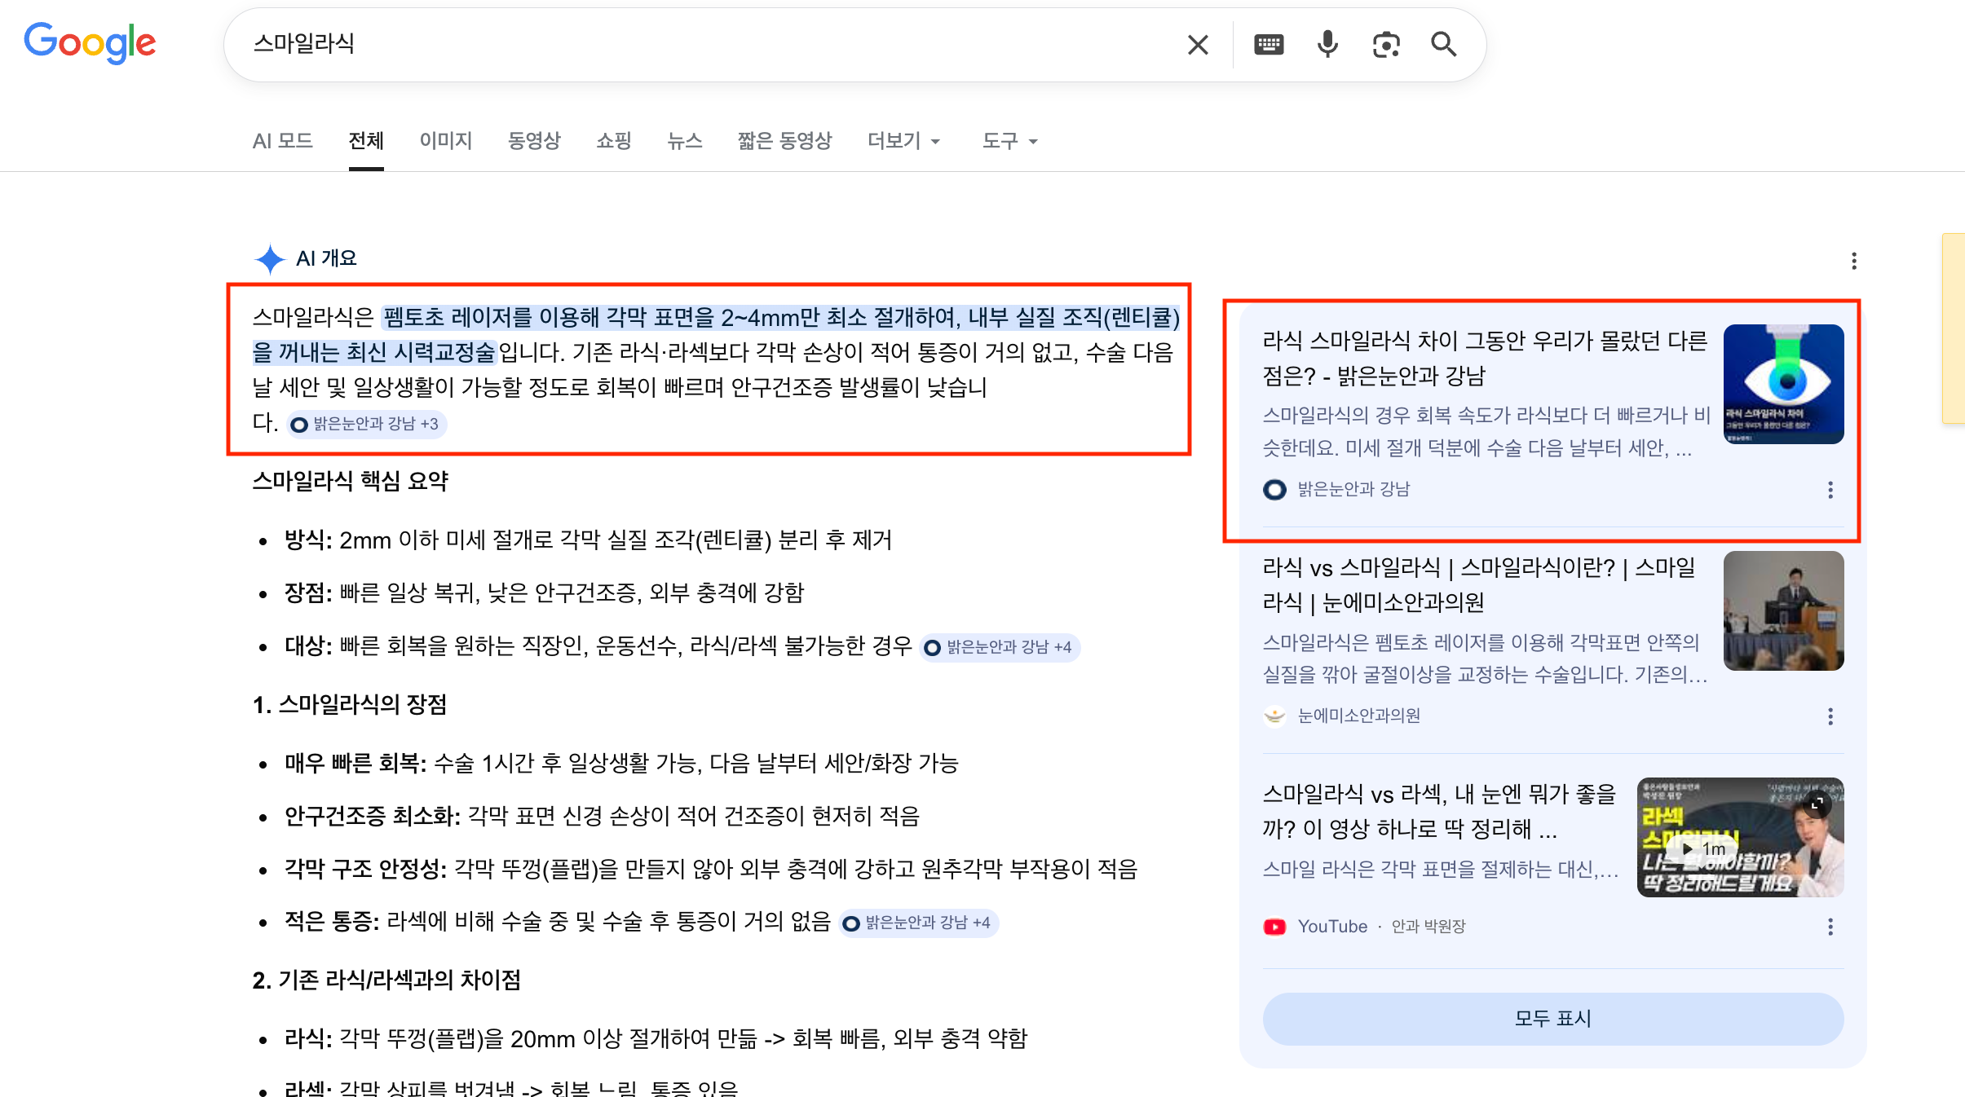Open the 동영상 tab
This screenshot has height=1097, width=1965.
(534, 141)
